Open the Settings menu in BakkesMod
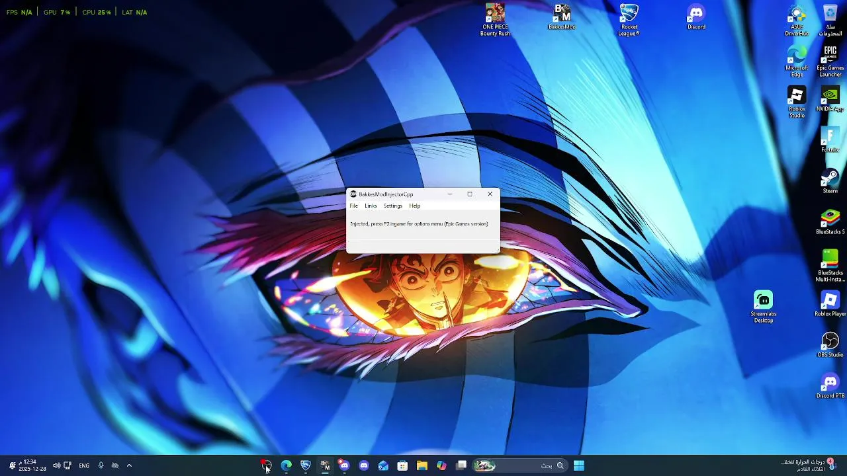Image resolution: width=847 pixels, height=476 pixels. tap(392, 206)
